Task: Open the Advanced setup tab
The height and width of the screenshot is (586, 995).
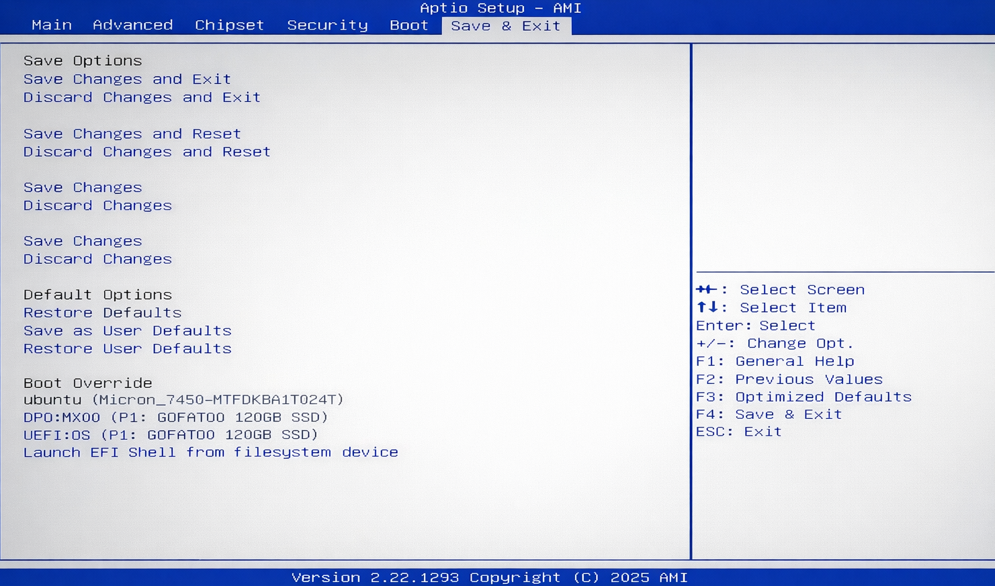Action: pos(132,25)
